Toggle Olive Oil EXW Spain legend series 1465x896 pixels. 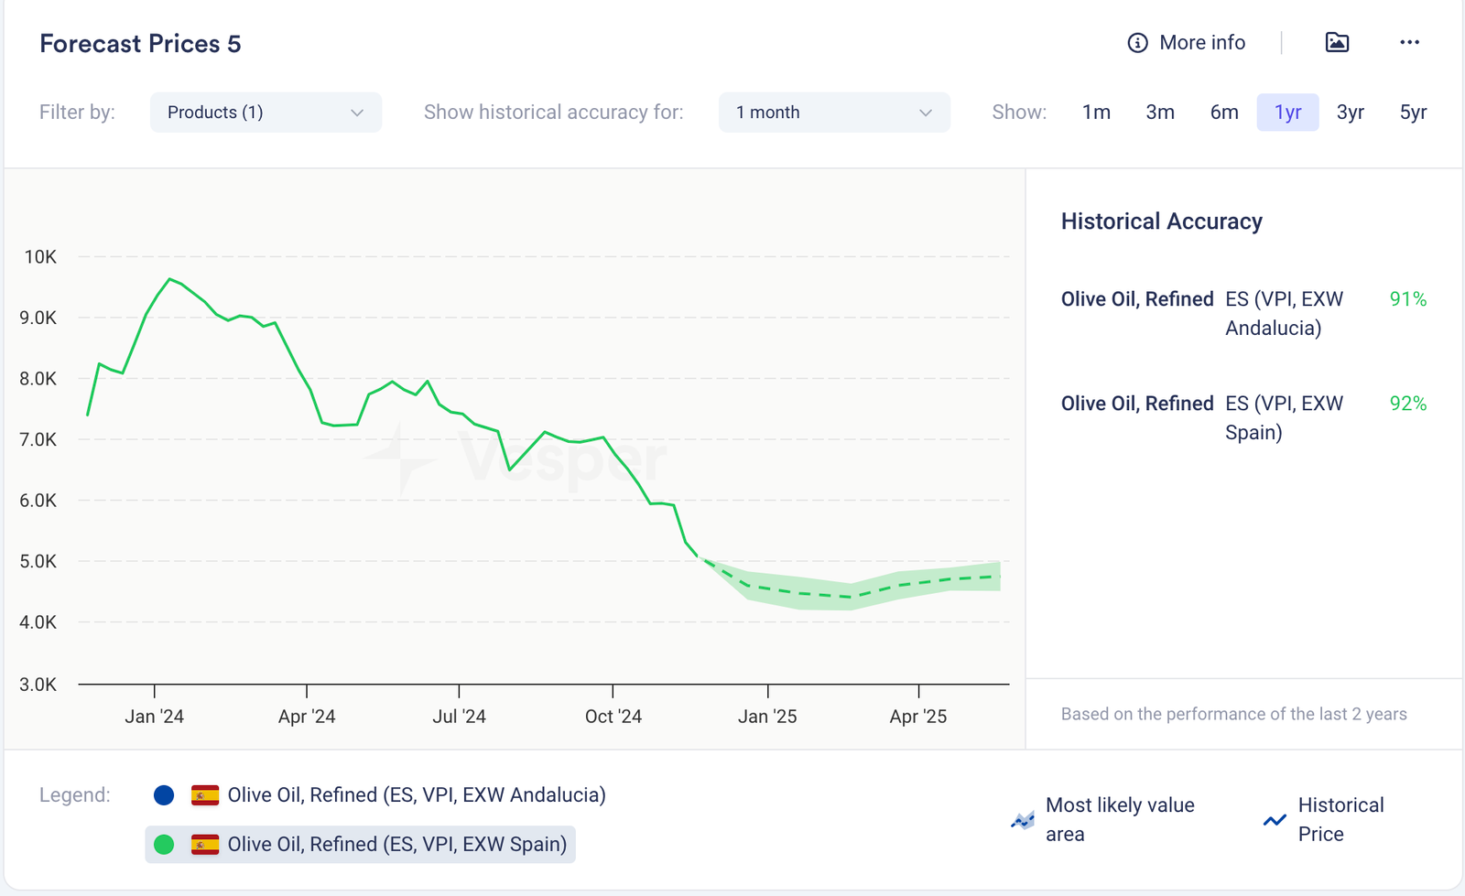(x=396, y=845)
